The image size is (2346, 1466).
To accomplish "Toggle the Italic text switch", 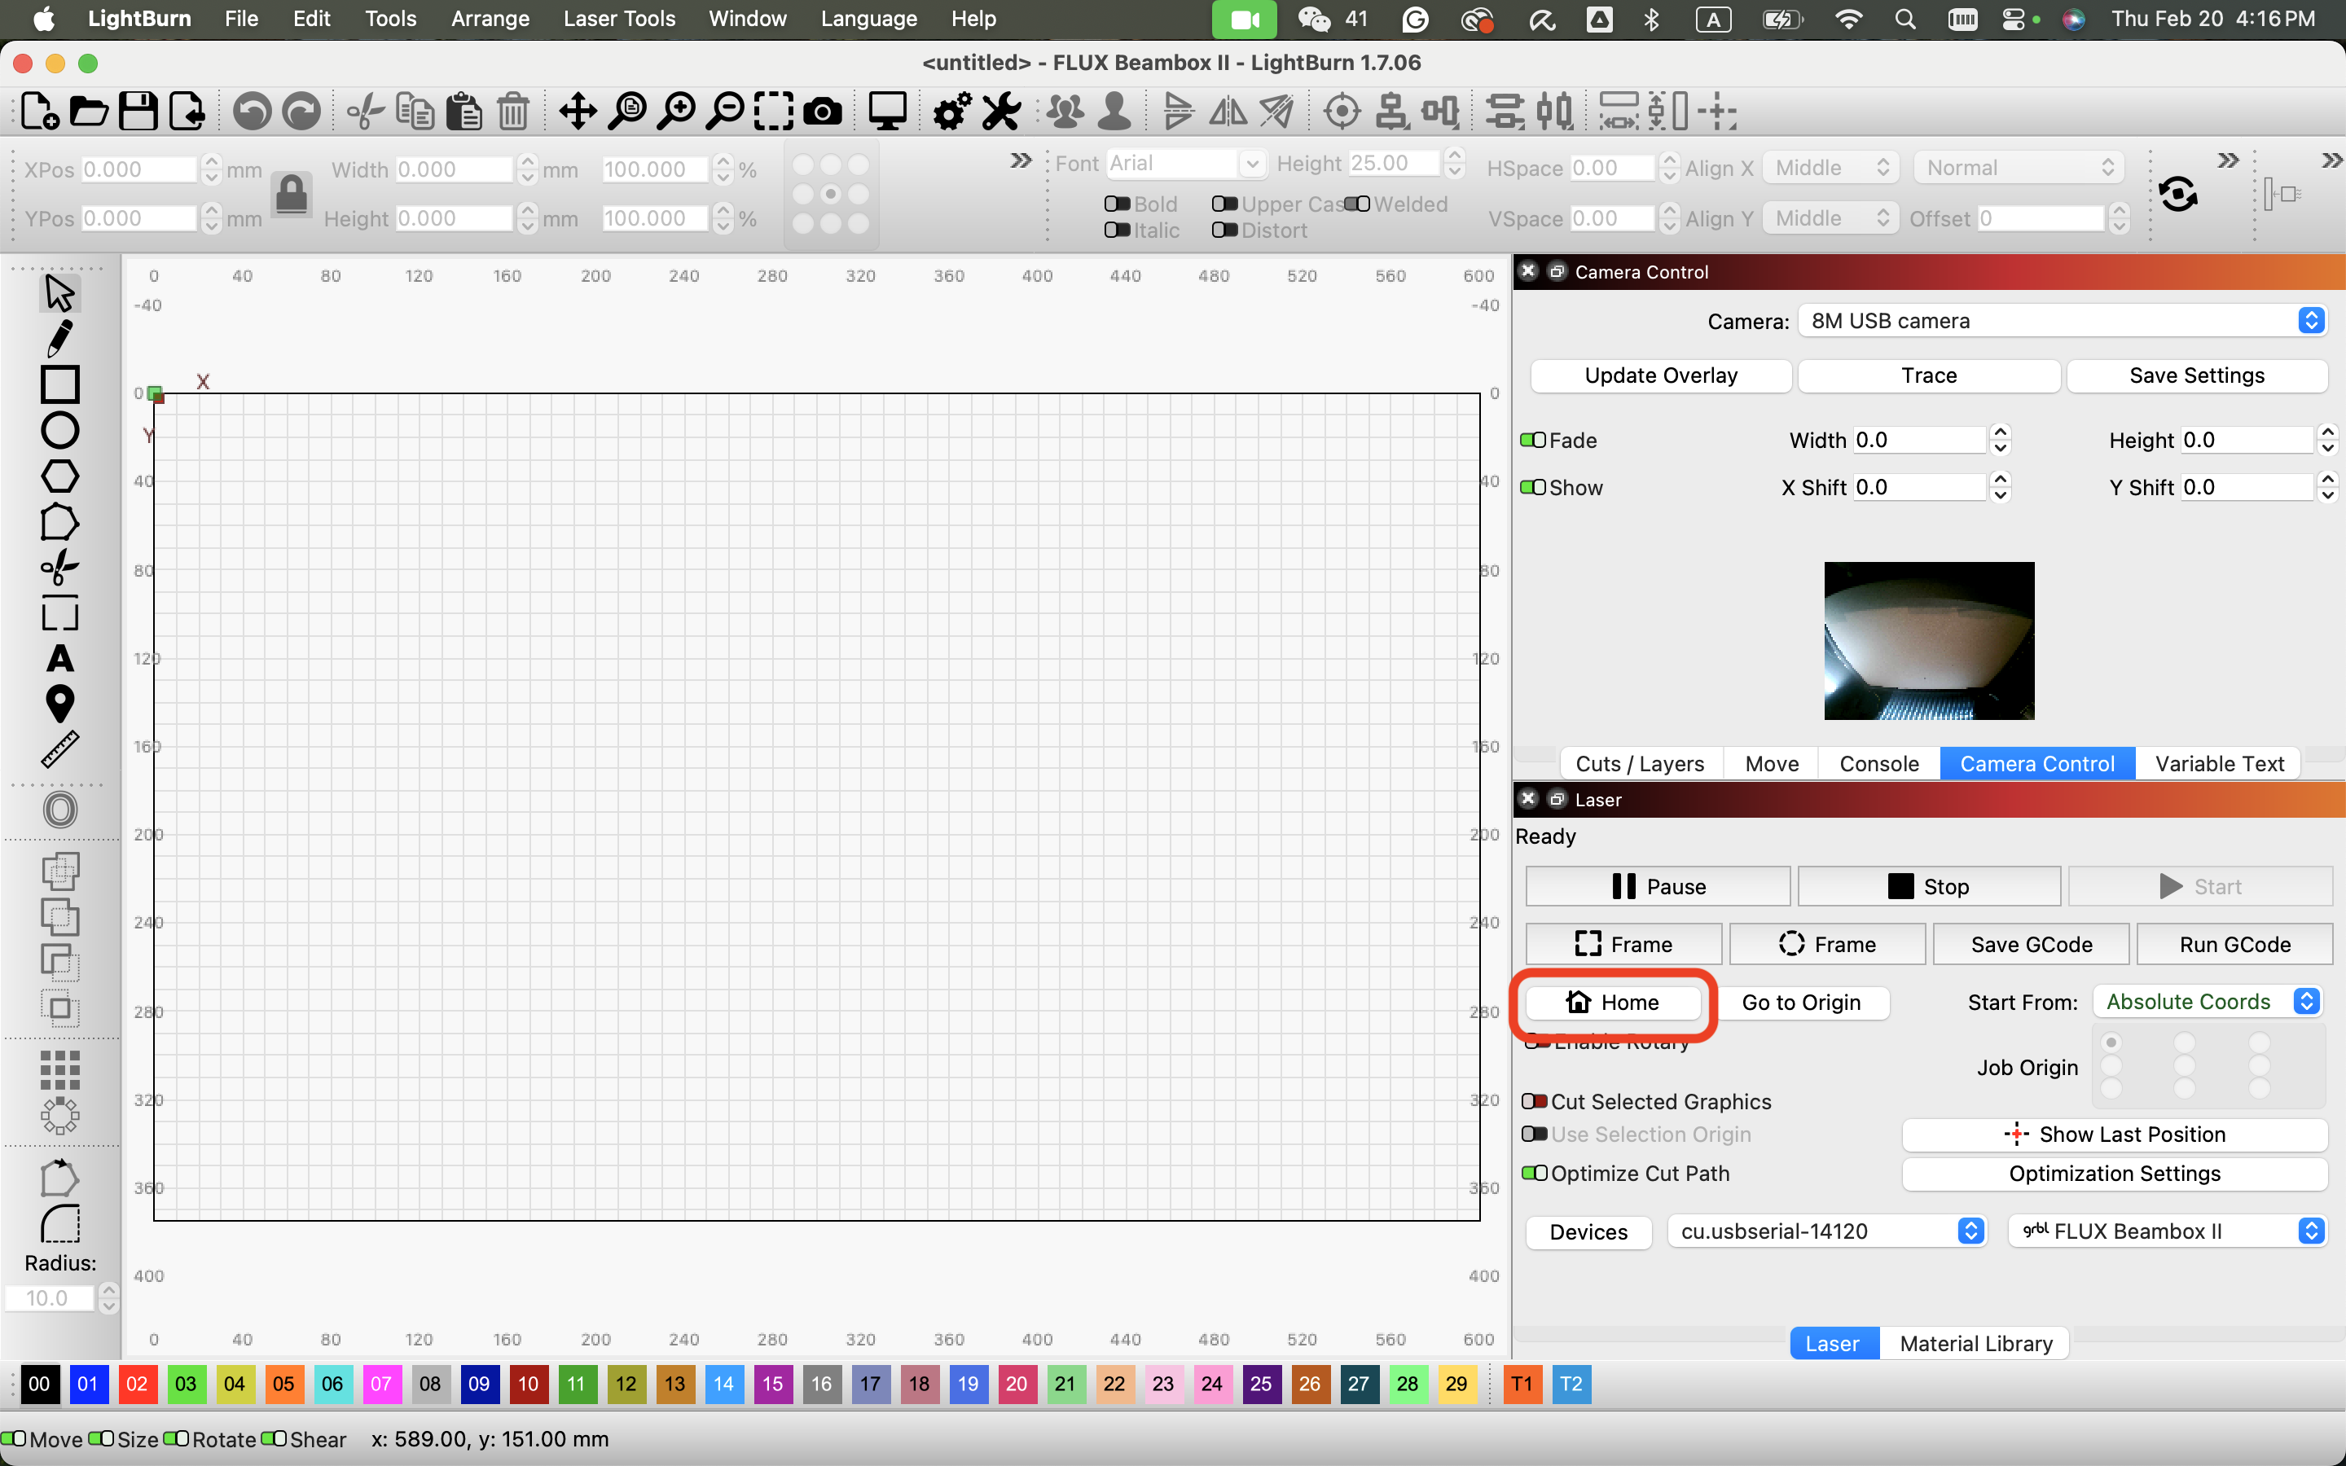I will point(1117,230).
